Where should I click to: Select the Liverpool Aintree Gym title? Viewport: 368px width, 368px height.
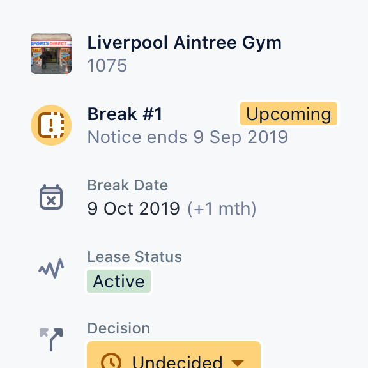tap(185, 43)
